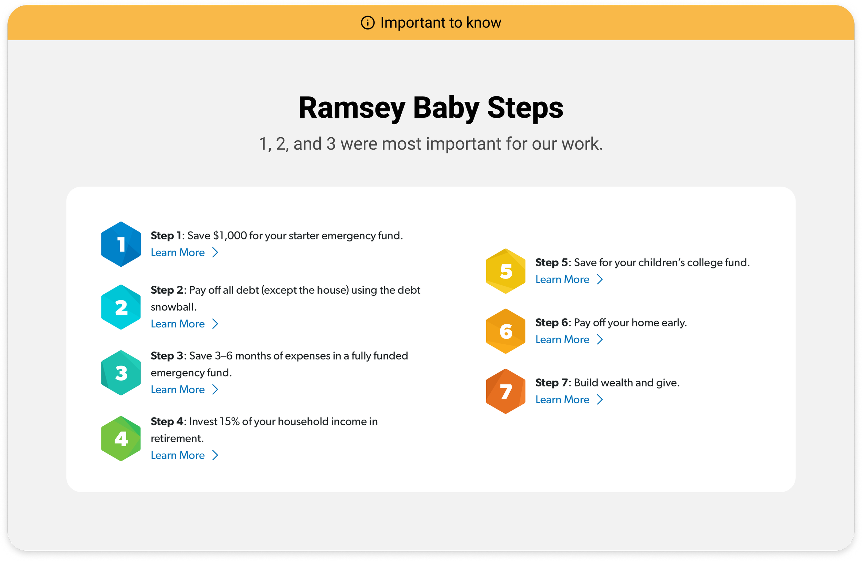The width and height of the screenshot is (862, 561).
Task: Click the orange Step 7 hexagon icon
Action: click(505, 391)
